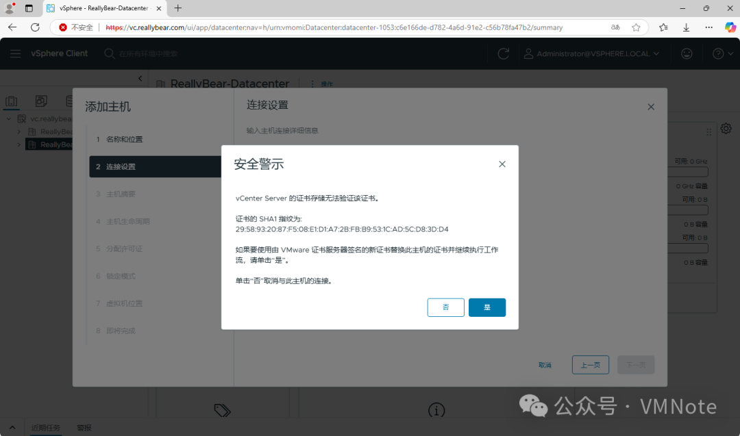Image resolution: width=740 pixels, height=436 pixels.
Task: Click the 不安全 site security indicator
Action: [x=76, y=27]
